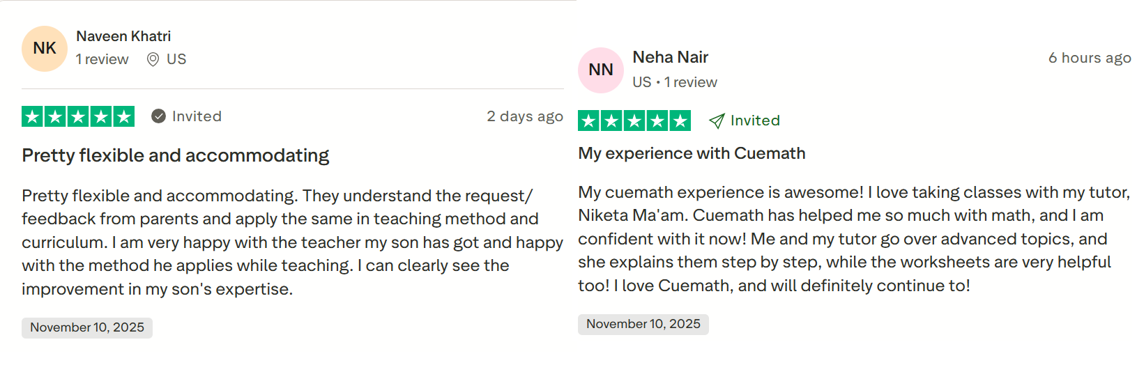Viewport: 1137px width, 365px height.
Task: Click location pin icon beside US
Action: point(153,60)
